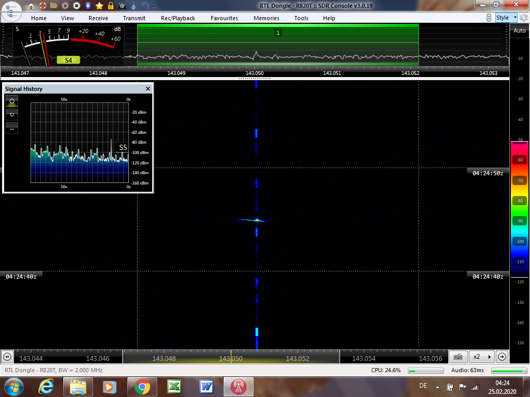Viewport: 530px width, 397px height.
Task: Open the View ribbon tab
Action: pyautogui.click(x=67, y=18)
